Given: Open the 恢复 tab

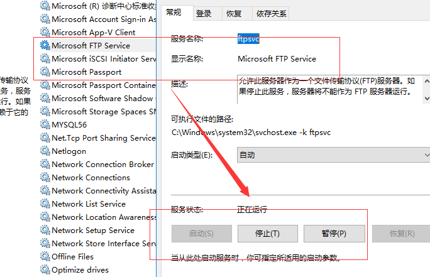Looking at the screenshot, I should pyautogui.click(x=234, y=13).
